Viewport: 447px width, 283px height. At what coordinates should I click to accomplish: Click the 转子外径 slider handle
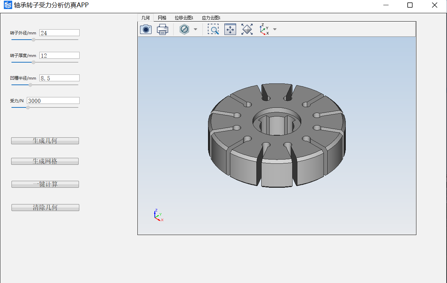point(33,40)
